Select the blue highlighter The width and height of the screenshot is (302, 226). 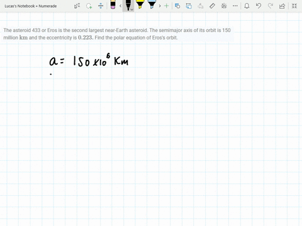(152, 4)
